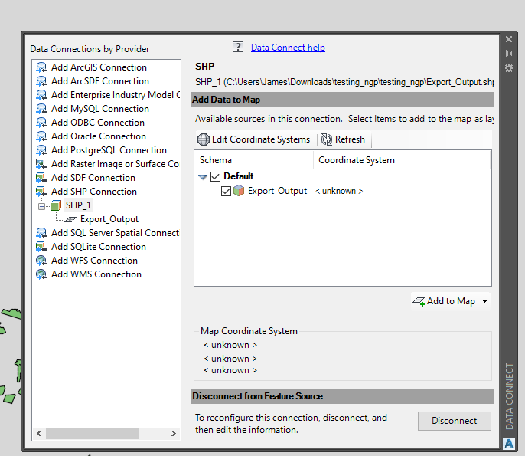The height and width of the screenshot is (456, 525).
Task: Click the Add ODBC Connection icon
Action: coord(41,123)
